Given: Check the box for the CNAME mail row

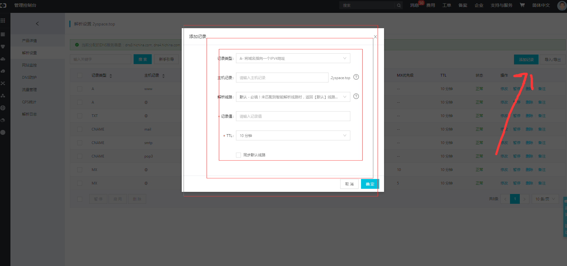Looking at the screenshot, I should [80, 129].
